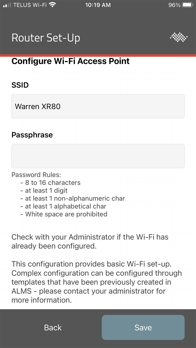The height and width of the screenshot is (348, 196).
Task: Click the SSID field containing Warren XR80
Action: point(98,106)
